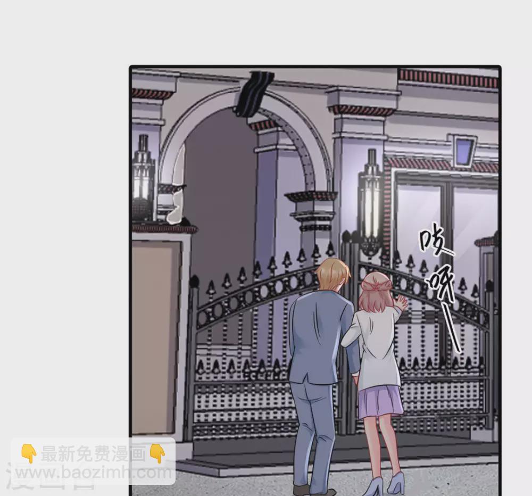Image resolution: width=532 pixels, height=496 pixels.
Task: Click the lantern on the left pillar
Action: [142, 179]
